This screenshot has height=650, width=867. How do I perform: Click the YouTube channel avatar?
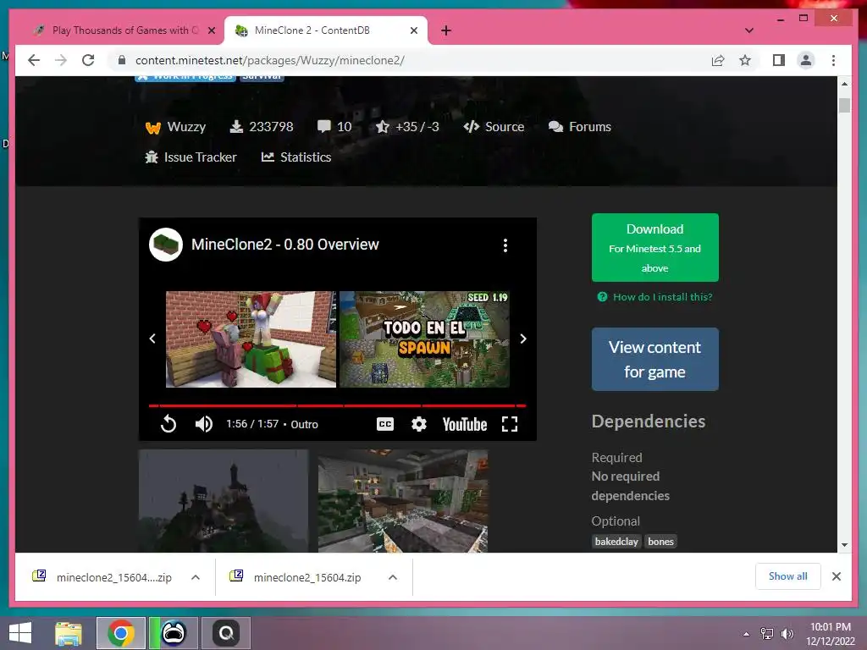pos(166,245)
